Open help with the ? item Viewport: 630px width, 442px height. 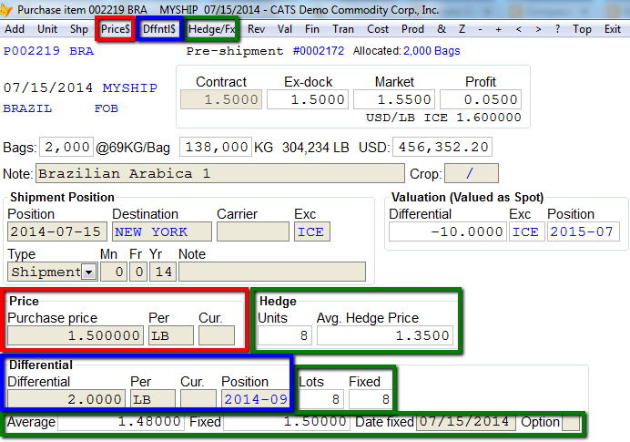(558, 29)
